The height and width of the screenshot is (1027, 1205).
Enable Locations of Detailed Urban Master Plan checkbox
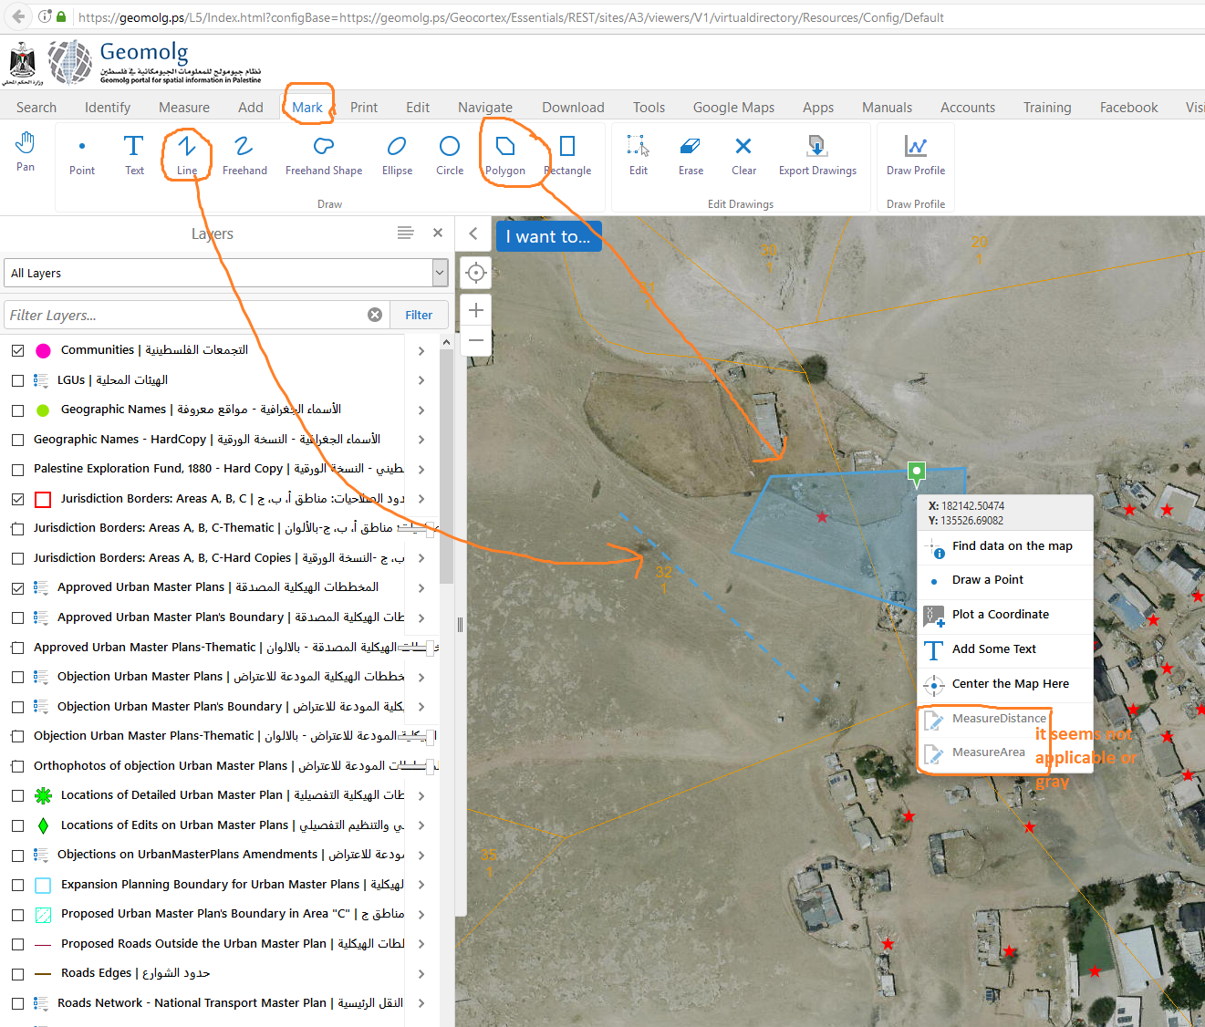17,795
